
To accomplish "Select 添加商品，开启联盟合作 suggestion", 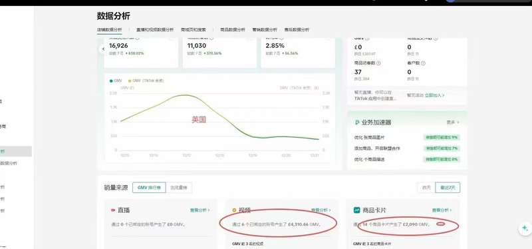I will [377, 148].
